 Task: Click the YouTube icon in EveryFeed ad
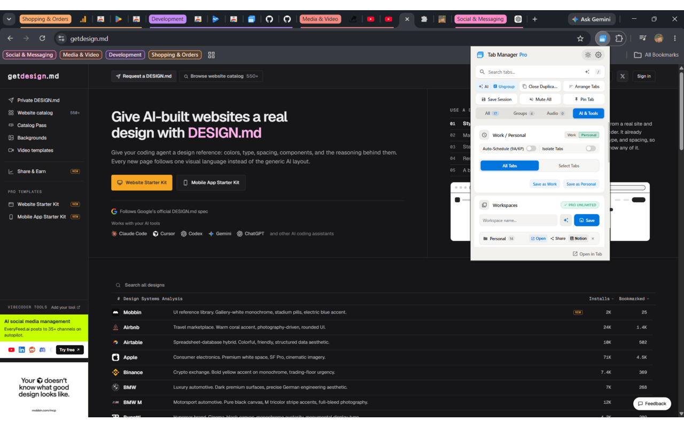11,350
